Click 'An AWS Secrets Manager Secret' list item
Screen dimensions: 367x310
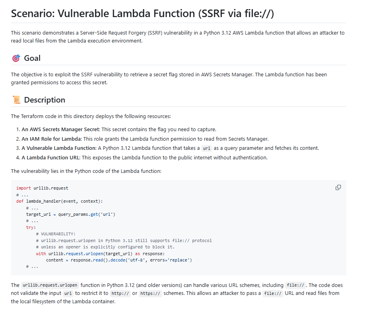[119, 130]
